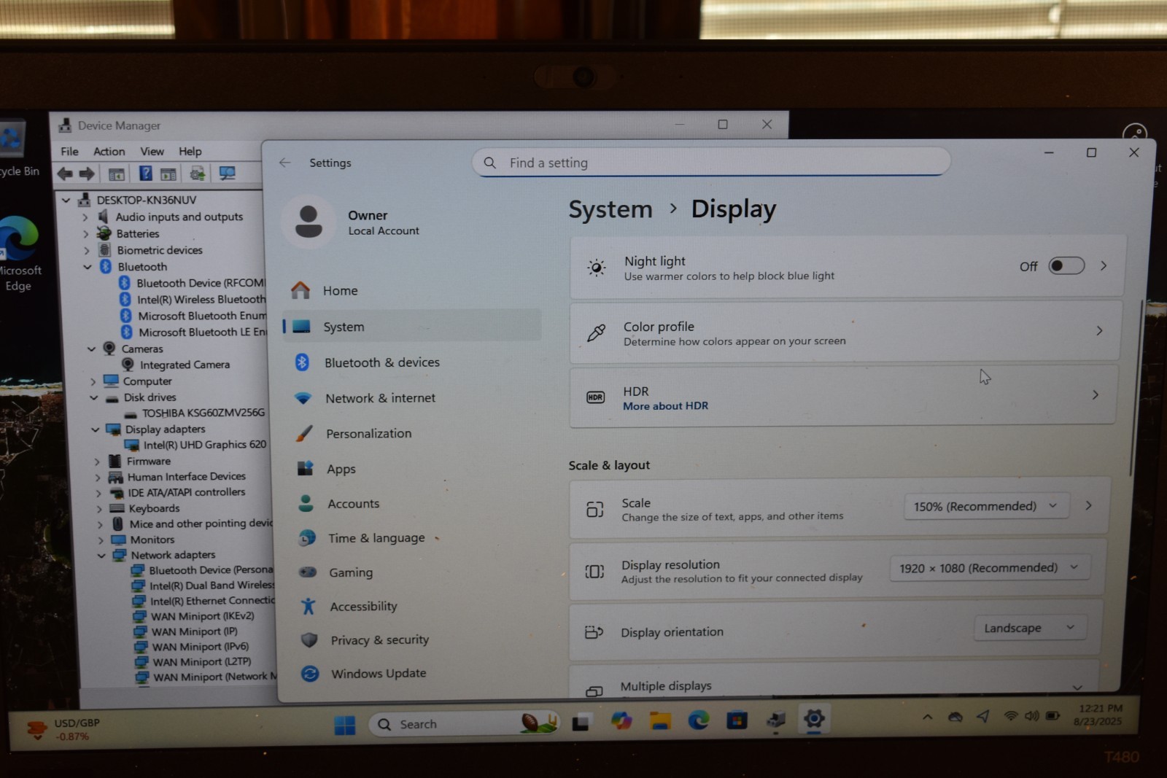Open the Action menu in Device Manager

109,152
